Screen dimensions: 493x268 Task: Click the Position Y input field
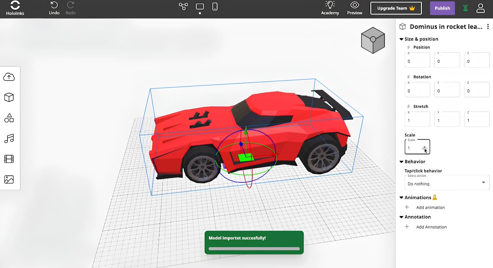tap(447, 60)
